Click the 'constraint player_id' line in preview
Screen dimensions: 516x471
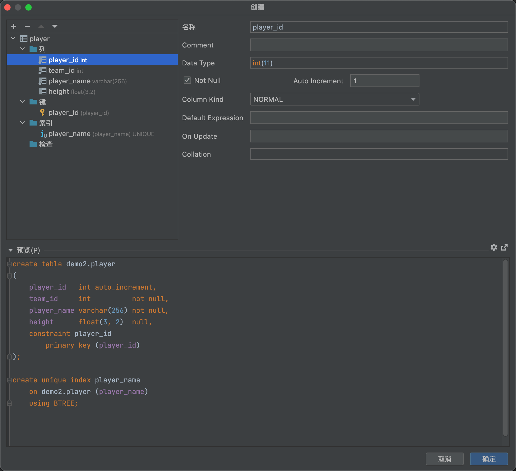click(70, 334)
